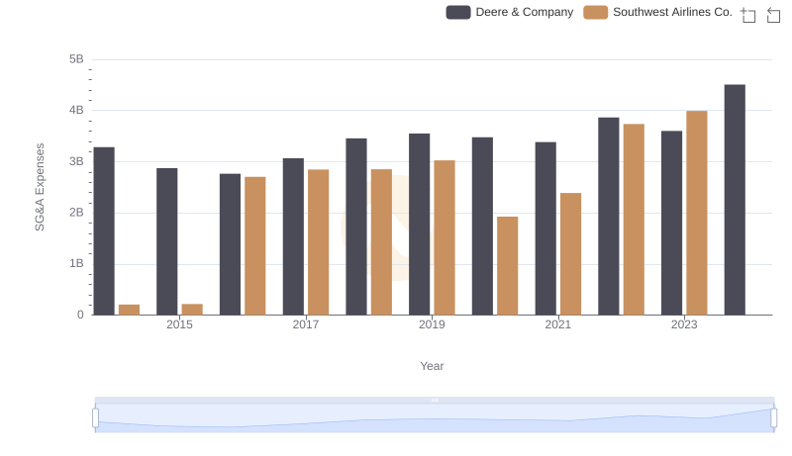This screenshot has height=456, width=792.
Task: Click the right handle of the range slider
Action: click(773, 417)
